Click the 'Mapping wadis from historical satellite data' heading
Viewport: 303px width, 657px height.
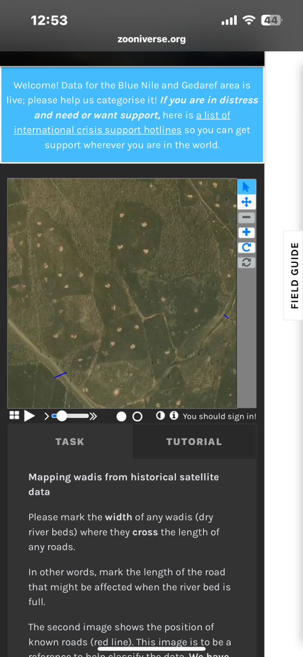124,484
